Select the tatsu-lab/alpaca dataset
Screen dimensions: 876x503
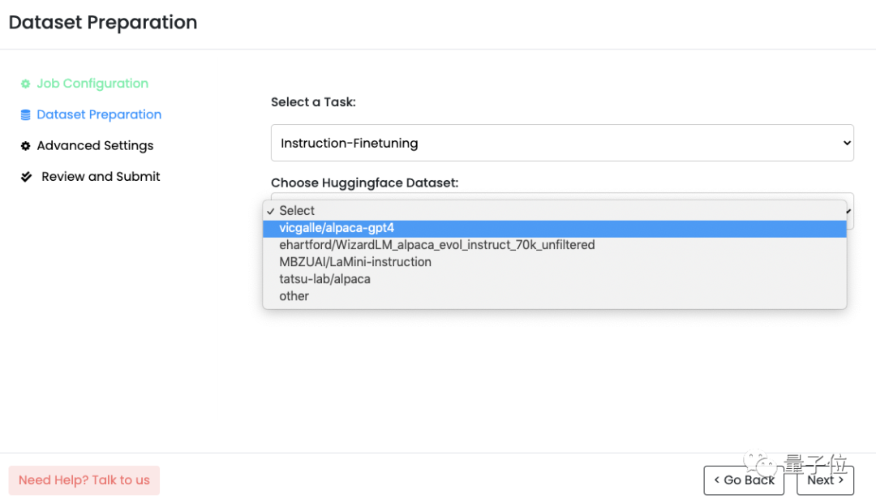[324, 279]
